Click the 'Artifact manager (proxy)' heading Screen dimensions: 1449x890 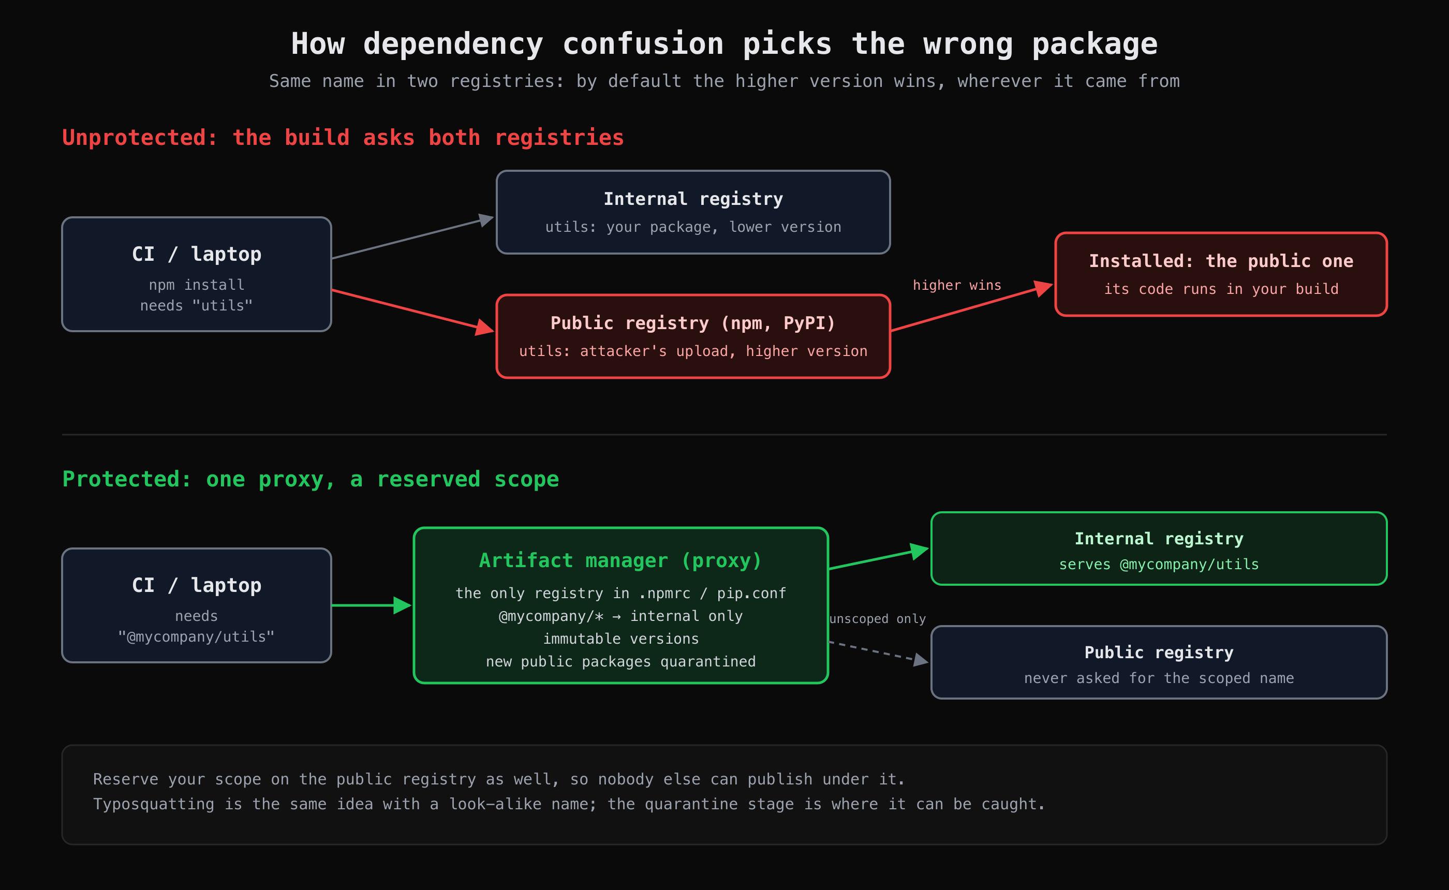pos(621,560)
